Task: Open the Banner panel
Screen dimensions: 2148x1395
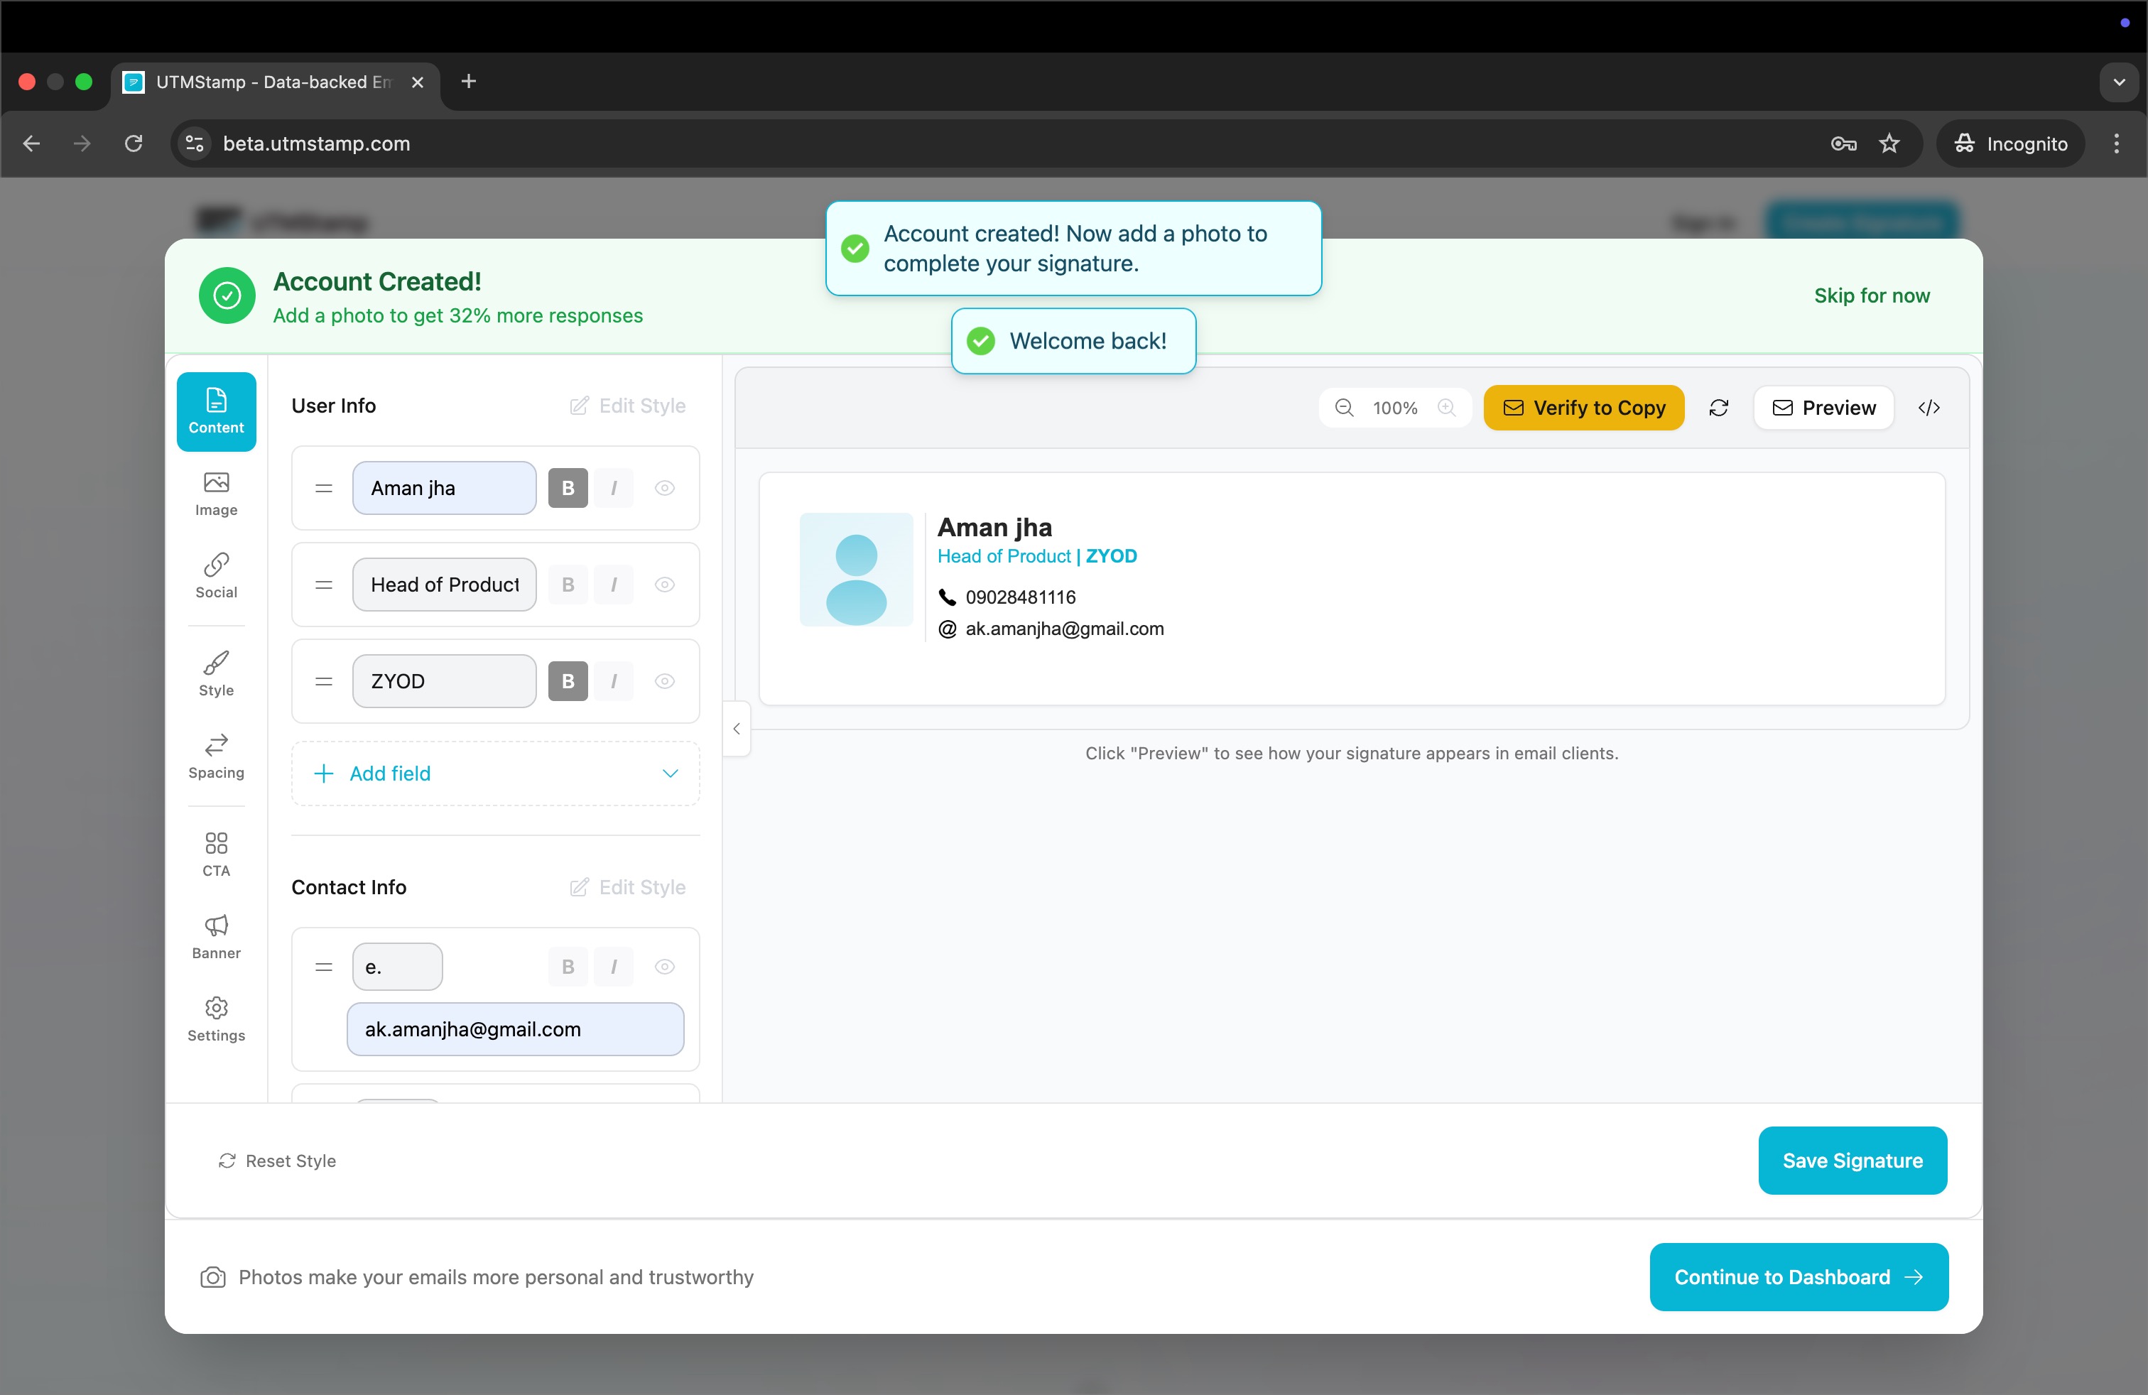Action: point(216,935)
